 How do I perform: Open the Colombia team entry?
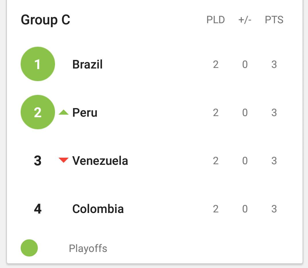pos(98,209)
